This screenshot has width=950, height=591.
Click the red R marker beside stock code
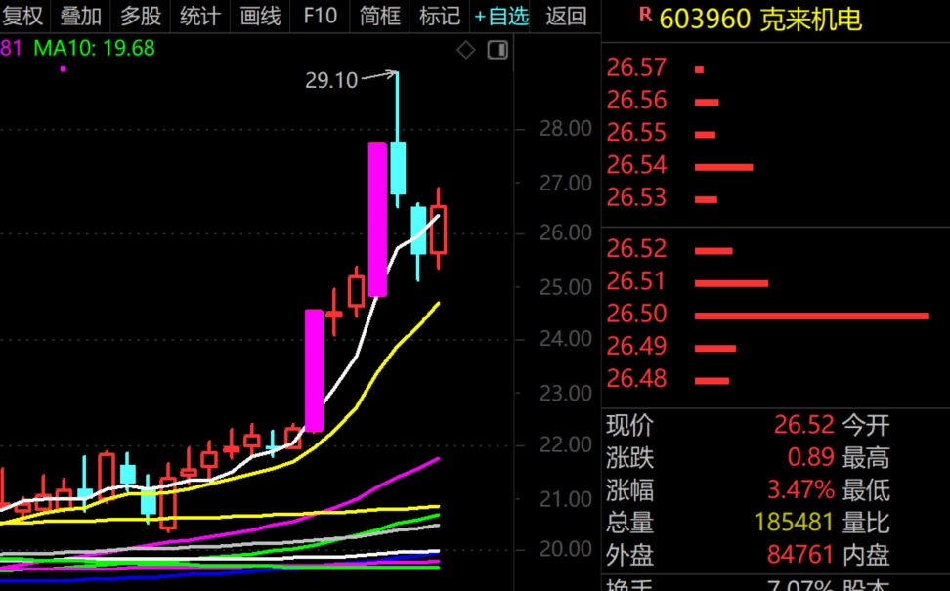[644, 14]
